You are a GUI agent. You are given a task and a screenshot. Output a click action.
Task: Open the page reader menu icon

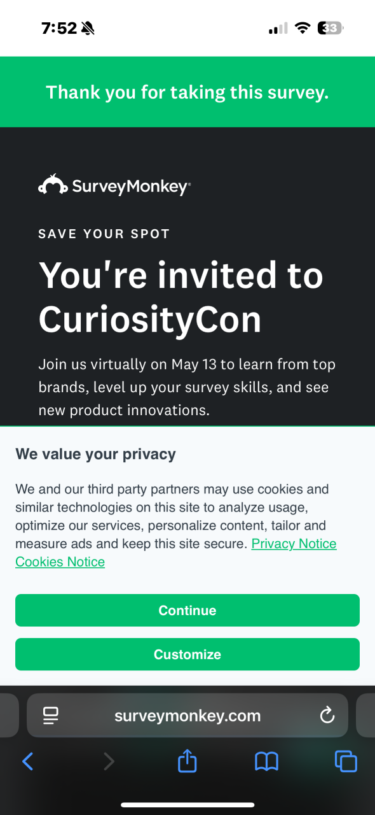point(51,716)
